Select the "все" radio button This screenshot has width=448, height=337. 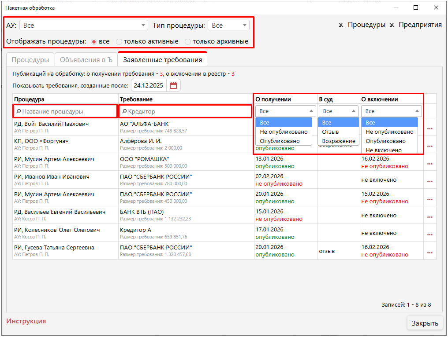click(94, 42)
